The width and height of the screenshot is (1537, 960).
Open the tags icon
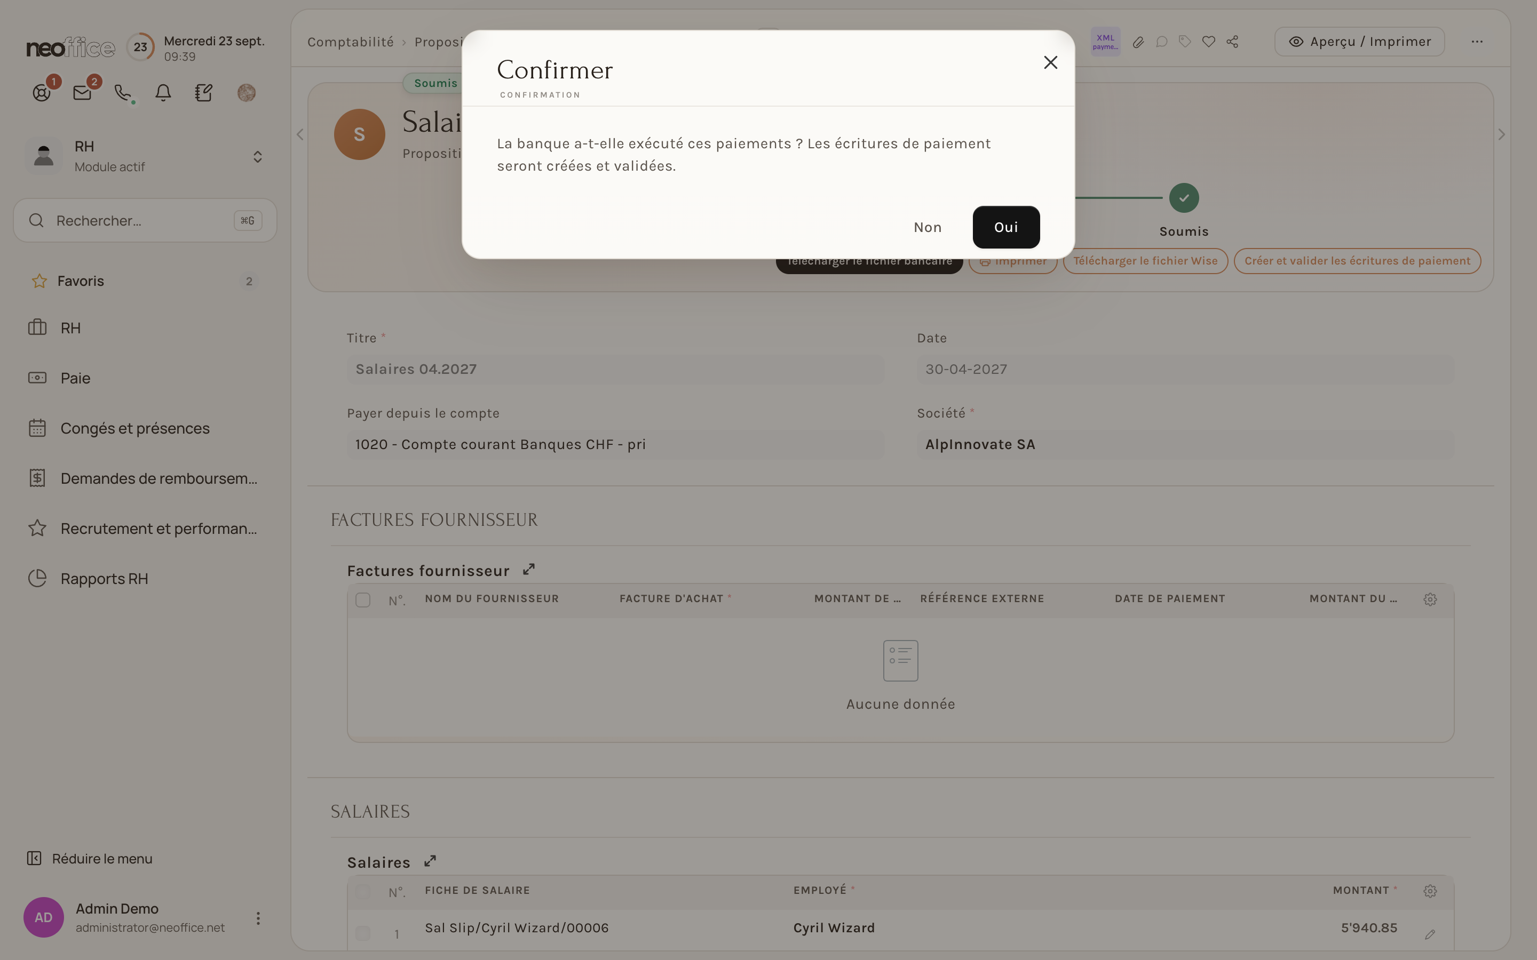1185,42
